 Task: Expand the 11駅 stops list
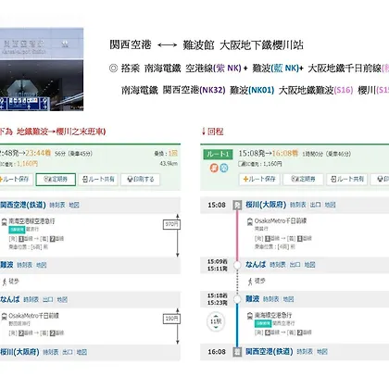point(216,321)
